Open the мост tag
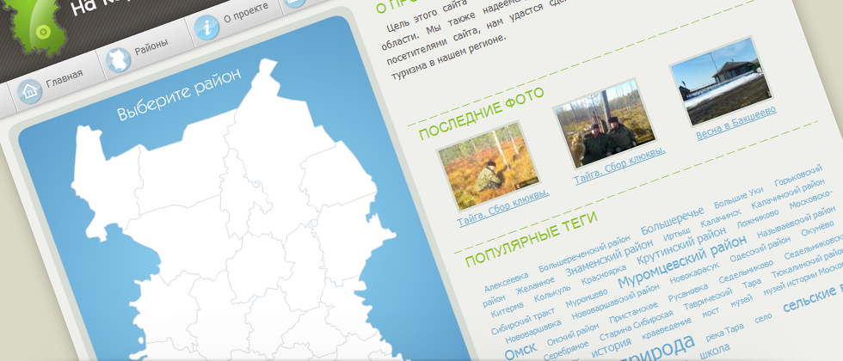 click(711, 313)
